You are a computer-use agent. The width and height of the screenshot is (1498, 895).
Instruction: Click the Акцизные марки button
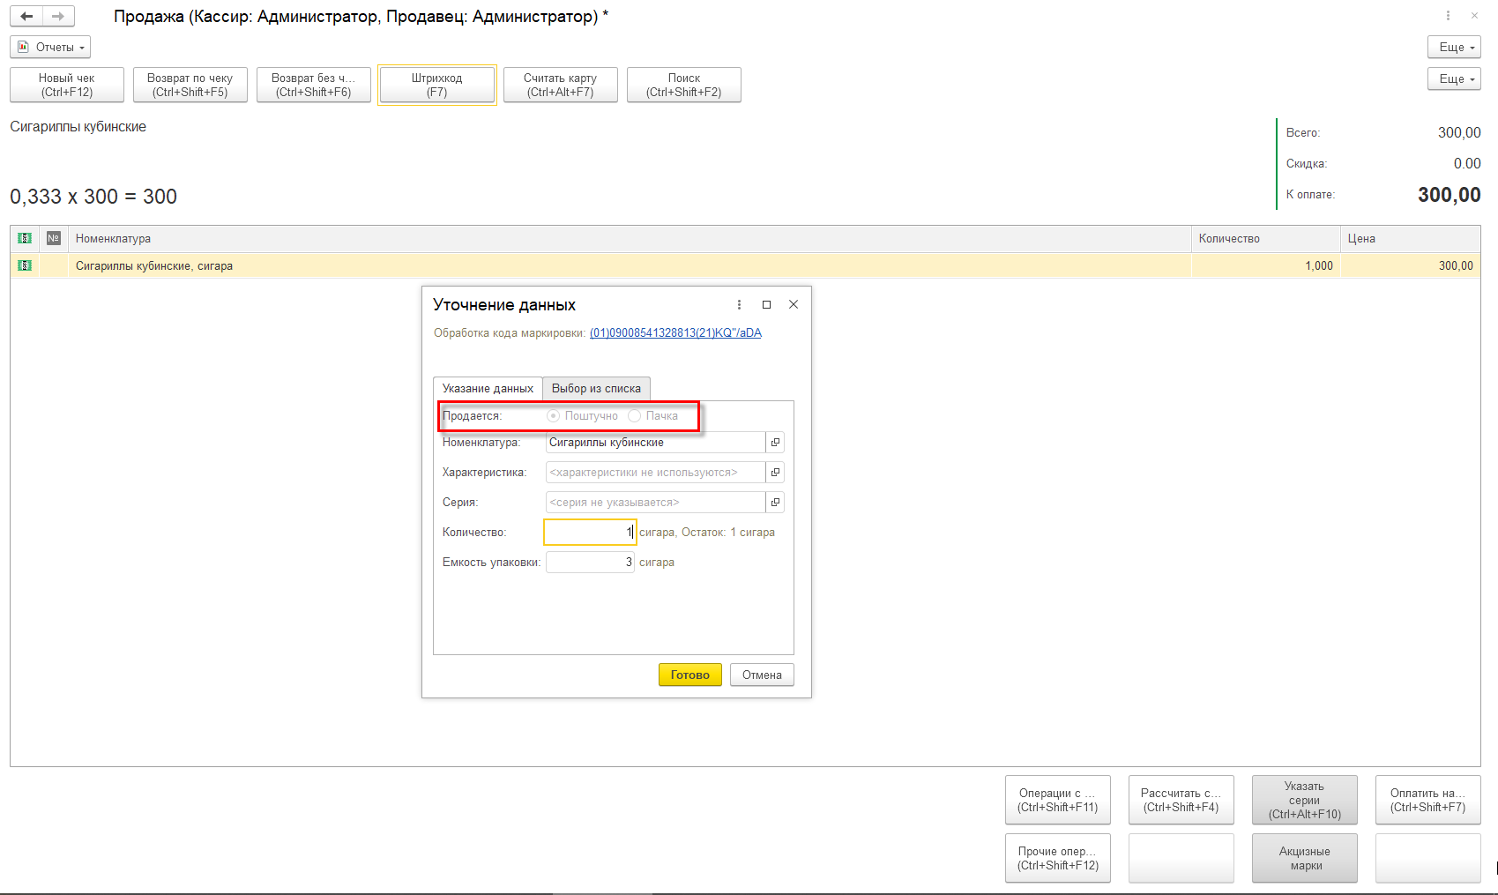point(1304,859)
